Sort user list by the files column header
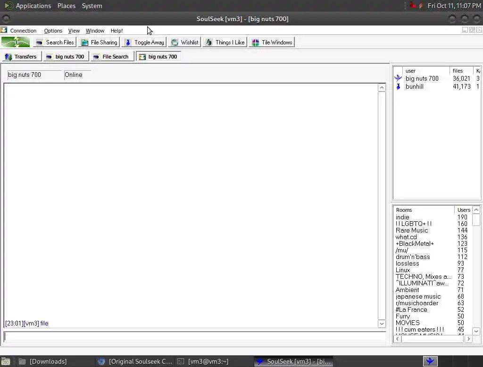The height and width of the screenshot is (367, 483). 461,71
